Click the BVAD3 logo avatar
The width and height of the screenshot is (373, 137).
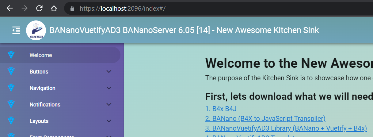tap(36, 31)
